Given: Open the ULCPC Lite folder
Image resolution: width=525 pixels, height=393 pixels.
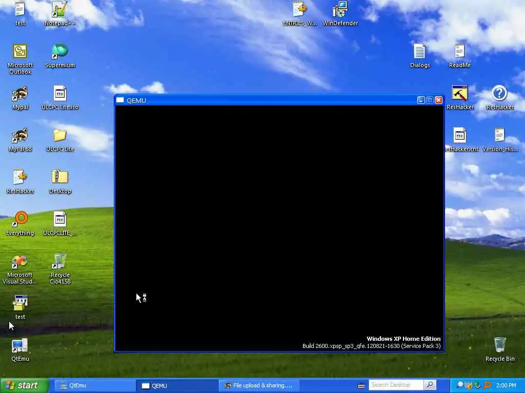Looking at the screenshot, I should coord(60,140).
